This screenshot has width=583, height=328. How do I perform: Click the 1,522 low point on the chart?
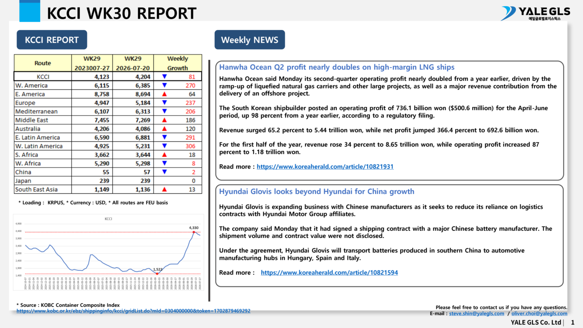(157, 274)
